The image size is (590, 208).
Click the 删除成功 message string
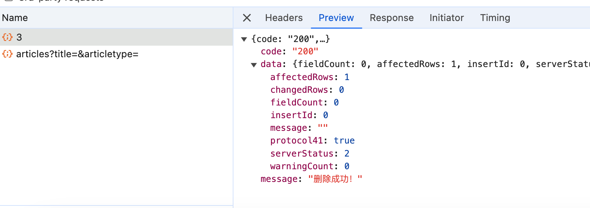tap(335, 179)
